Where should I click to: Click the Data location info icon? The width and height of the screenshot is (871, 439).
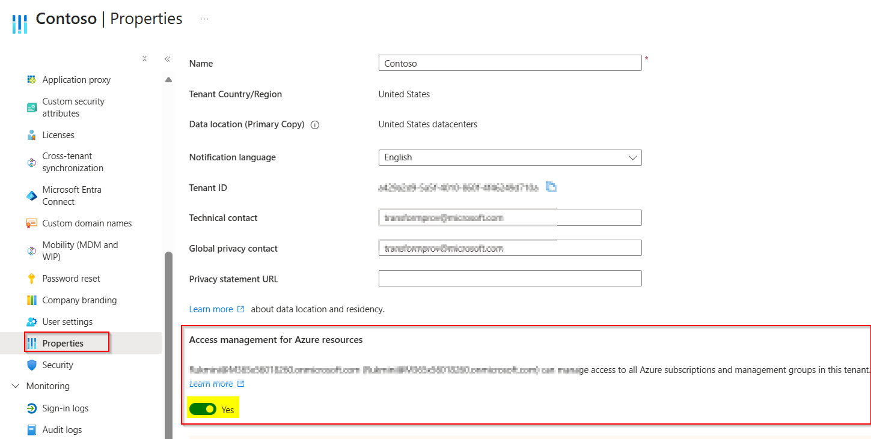(x=314, y=125)
